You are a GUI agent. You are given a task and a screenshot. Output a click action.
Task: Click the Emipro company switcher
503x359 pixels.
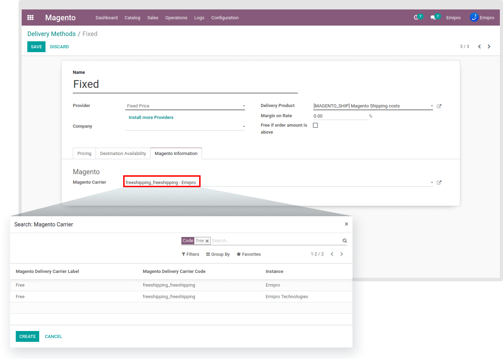click(453, 18)
